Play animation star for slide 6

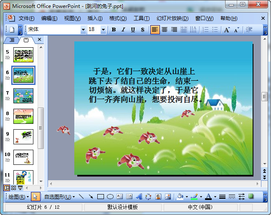(x=8, y=78)
